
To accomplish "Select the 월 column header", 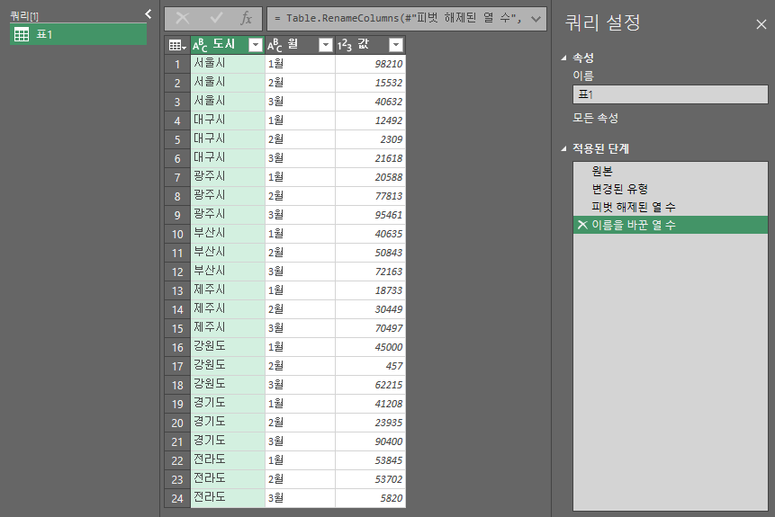I will (300, 45).
